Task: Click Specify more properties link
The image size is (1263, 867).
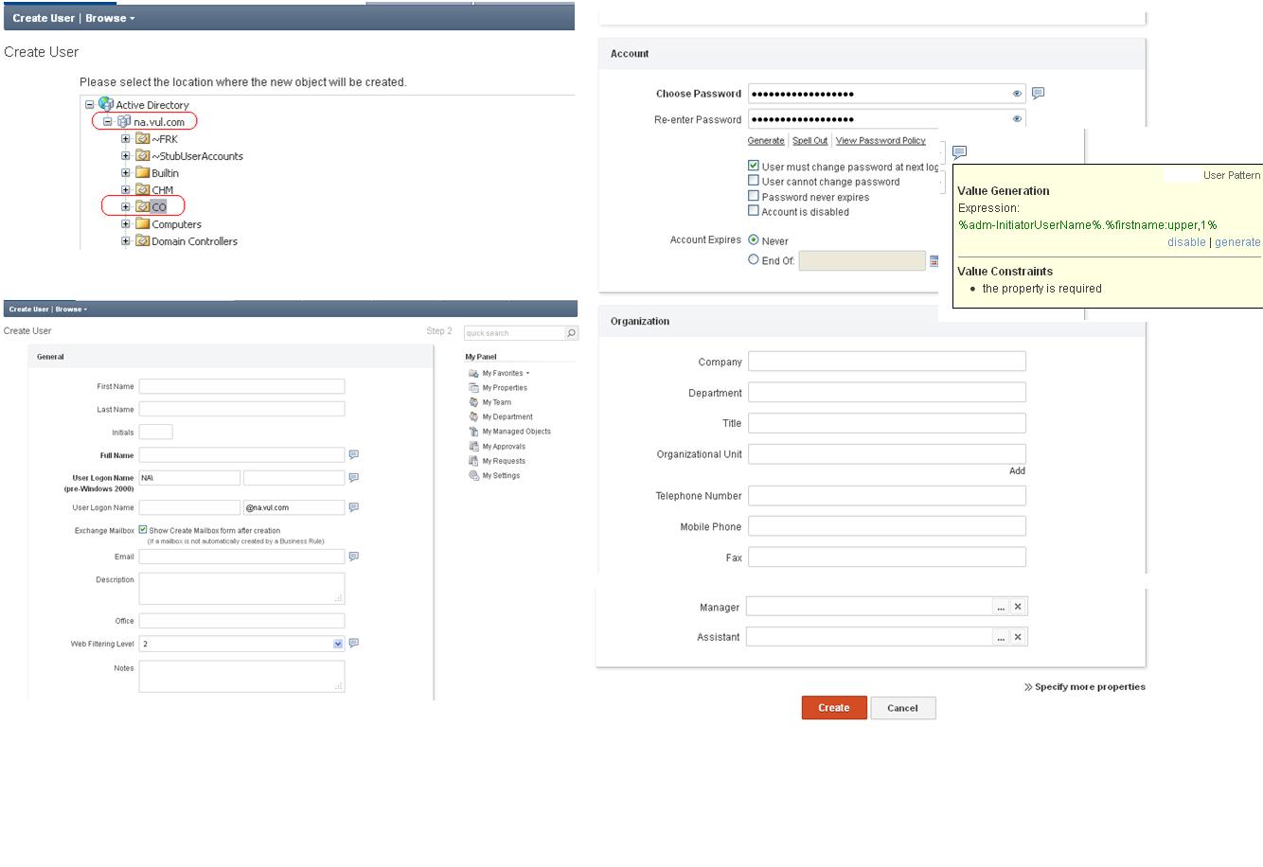Action: [x=1085, y=687]
